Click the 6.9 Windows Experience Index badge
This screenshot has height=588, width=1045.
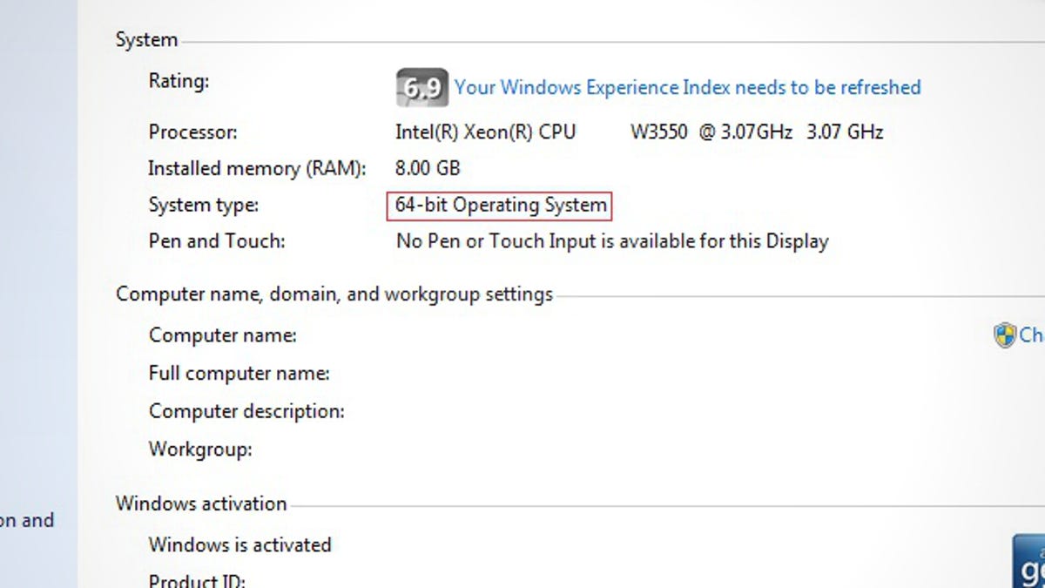pyautogui.click(x=422, y=87)
